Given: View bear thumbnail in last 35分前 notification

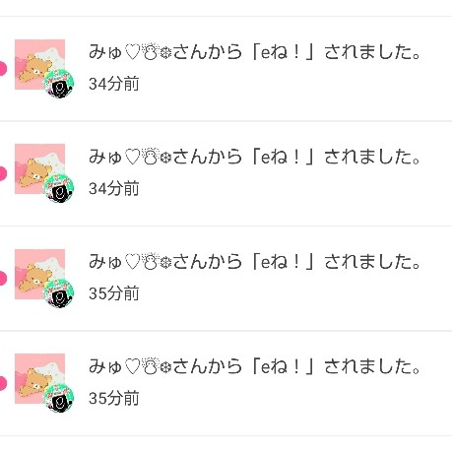Looking at the screenshot, I should (39, 378).
